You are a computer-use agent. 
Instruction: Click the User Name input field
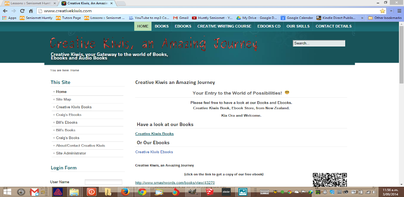103,182
